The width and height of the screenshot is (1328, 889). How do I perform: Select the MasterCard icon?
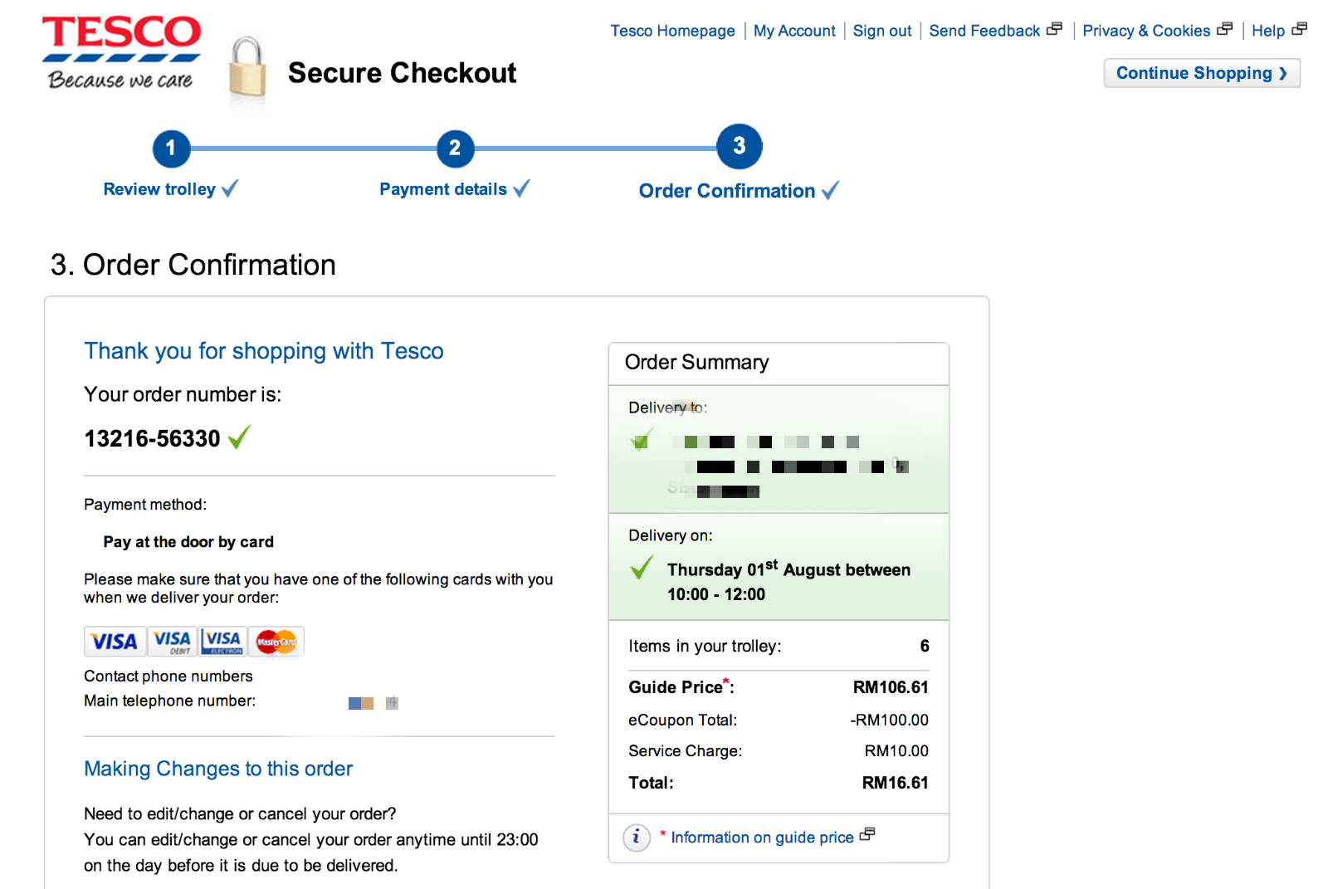point(275,641)
